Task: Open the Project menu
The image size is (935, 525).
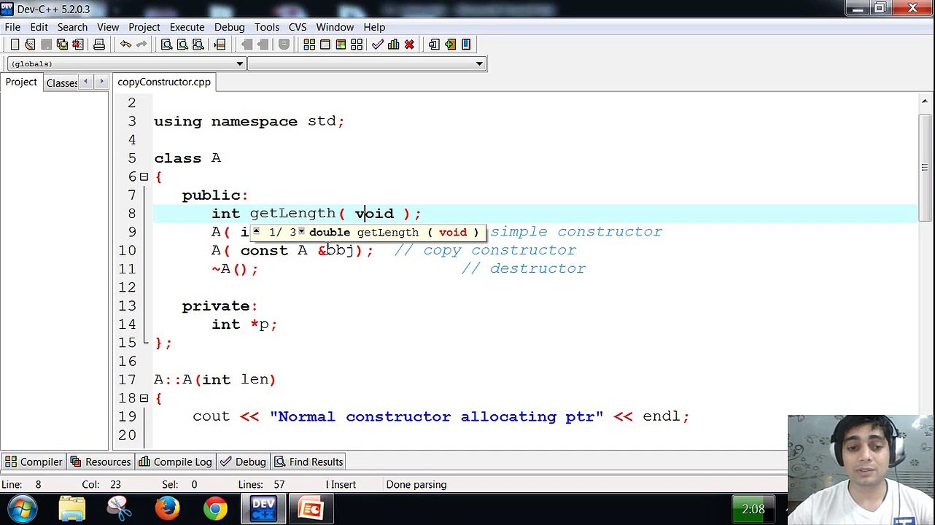Action: 144,27
